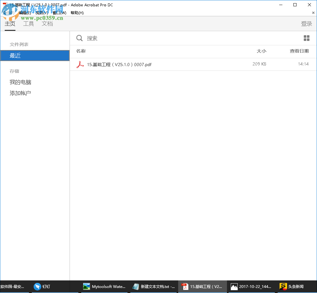Open the 文件(F) menu
Screen dimensions: 317x293
8,13
